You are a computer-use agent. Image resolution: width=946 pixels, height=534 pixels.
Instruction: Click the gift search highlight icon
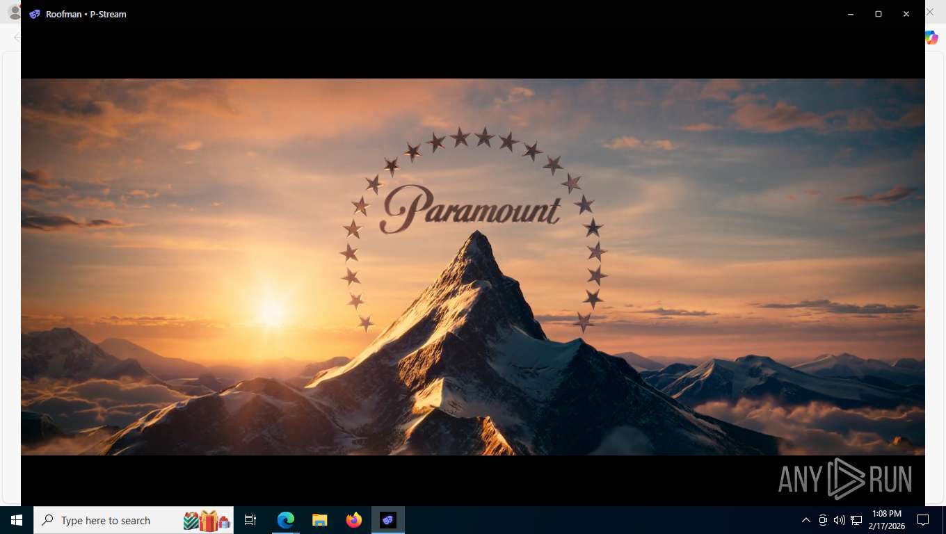coord(207,520)
